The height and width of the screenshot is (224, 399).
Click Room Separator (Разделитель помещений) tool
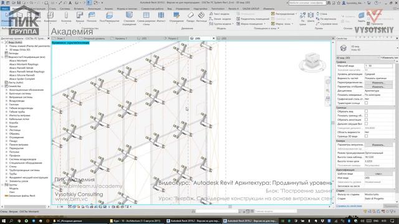tap(252, 19)
